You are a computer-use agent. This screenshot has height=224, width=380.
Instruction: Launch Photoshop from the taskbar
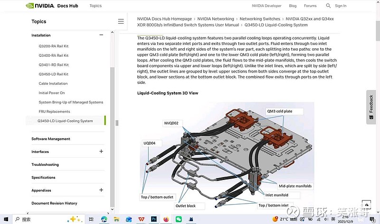[154, 219]
